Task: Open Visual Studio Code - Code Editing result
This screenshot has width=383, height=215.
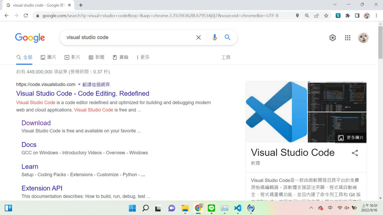Action: point(83,94)
